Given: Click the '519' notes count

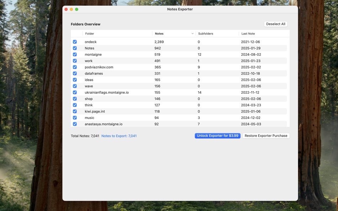Looking at the screenshot, I should click(157, 54).
